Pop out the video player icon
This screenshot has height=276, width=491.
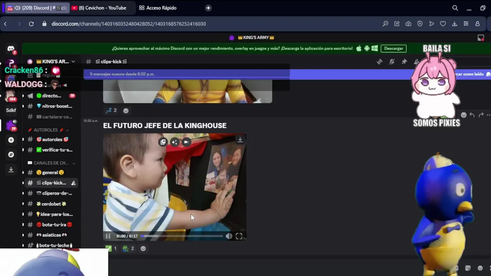click(x=163, y=142)
